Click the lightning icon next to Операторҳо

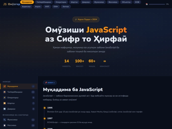click(x=4, y=98)
